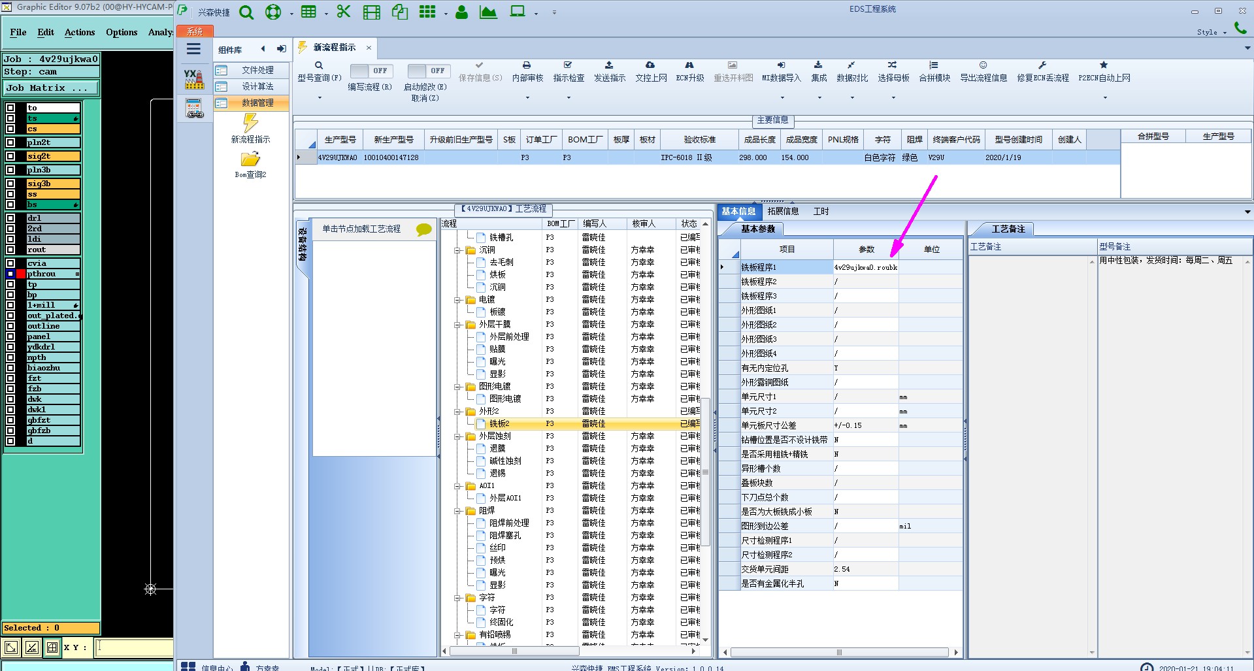Toggle checkbox for layer pln2t

(x=10, y=142)
